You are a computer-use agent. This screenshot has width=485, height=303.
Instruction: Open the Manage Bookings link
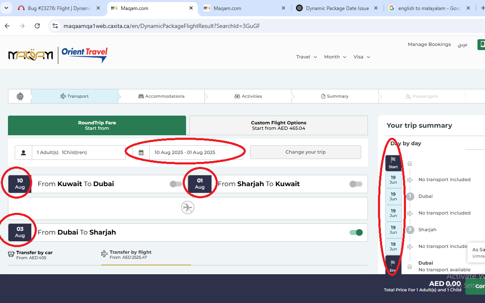click(429, 44)
